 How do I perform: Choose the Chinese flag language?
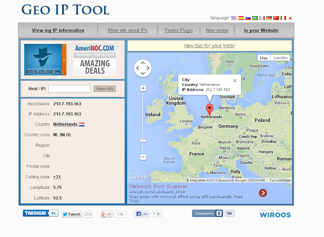coord(276,18)
